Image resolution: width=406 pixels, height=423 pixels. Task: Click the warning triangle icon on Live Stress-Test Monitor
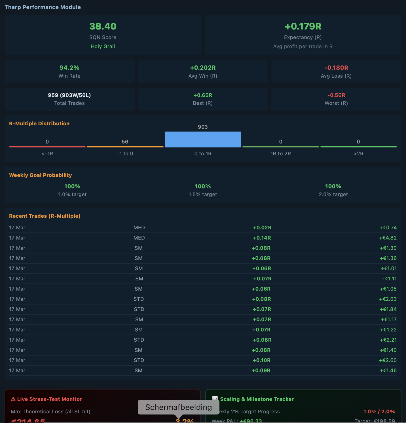point(13,399)
